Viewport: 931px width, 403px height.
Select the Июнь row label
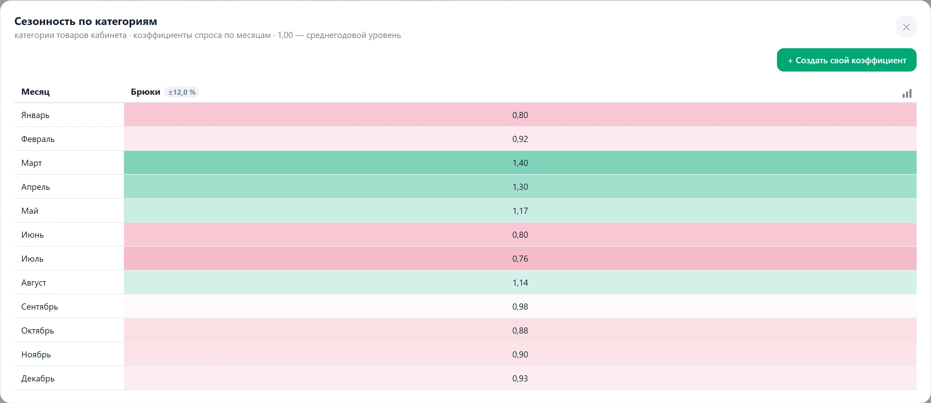coord(33,234)
